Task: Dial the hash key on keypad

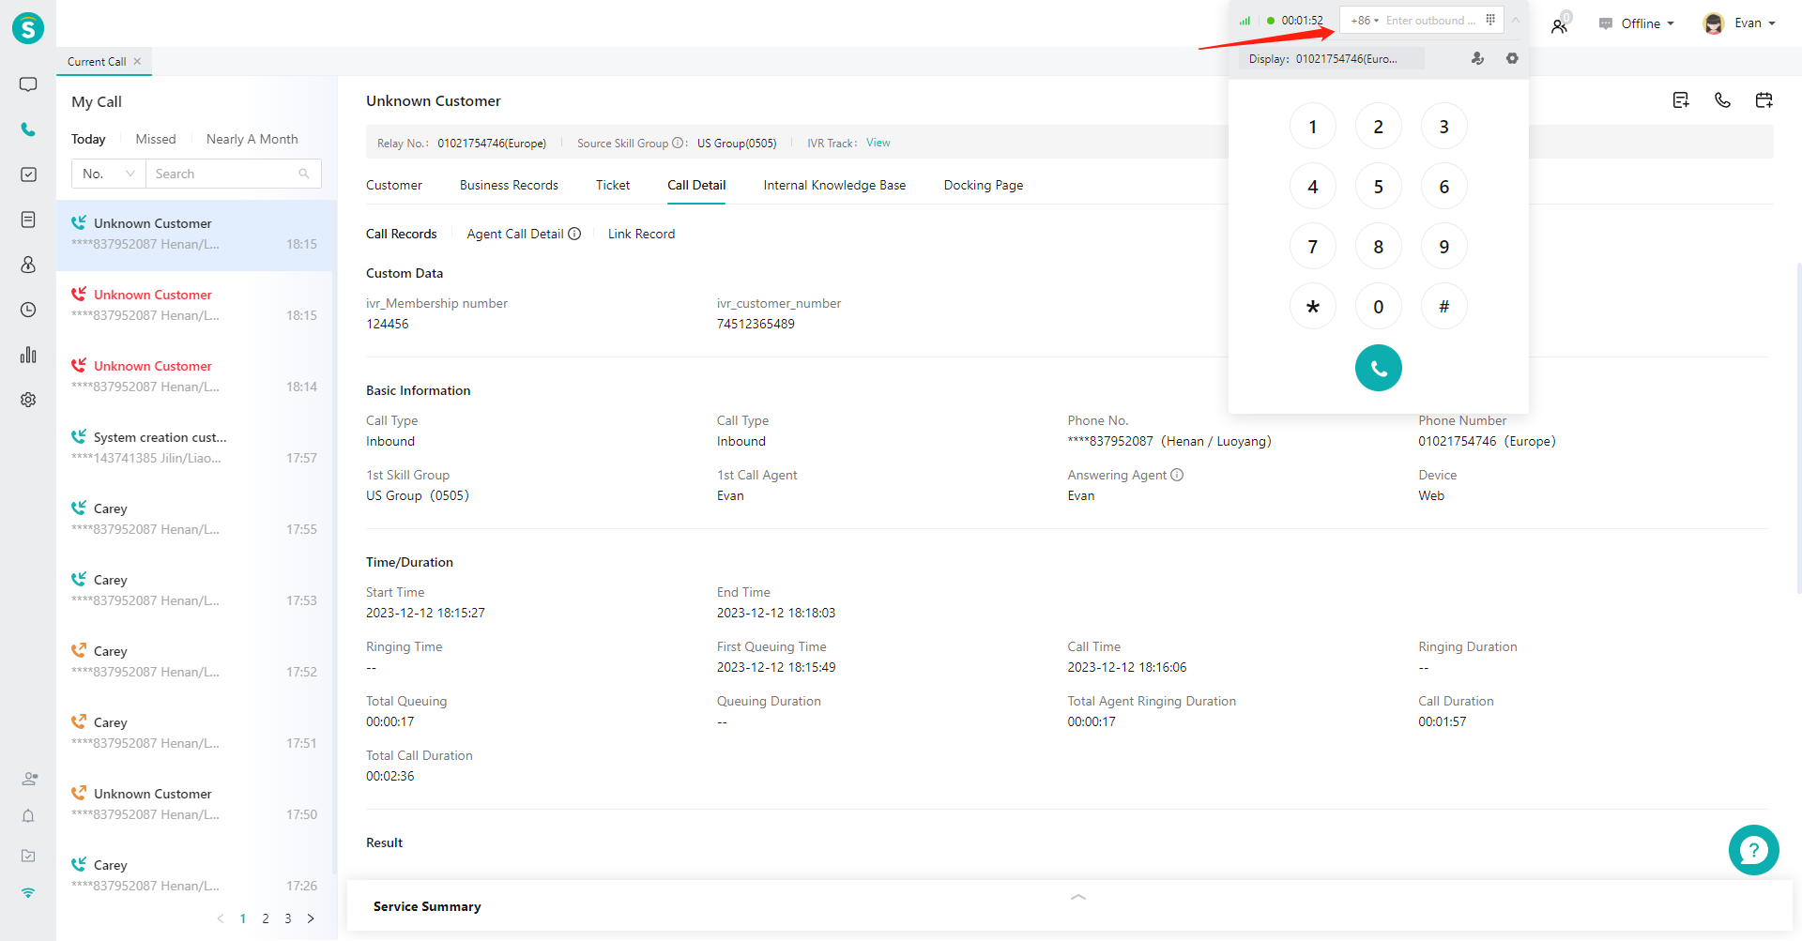Action: click(x=1444, y=307)
